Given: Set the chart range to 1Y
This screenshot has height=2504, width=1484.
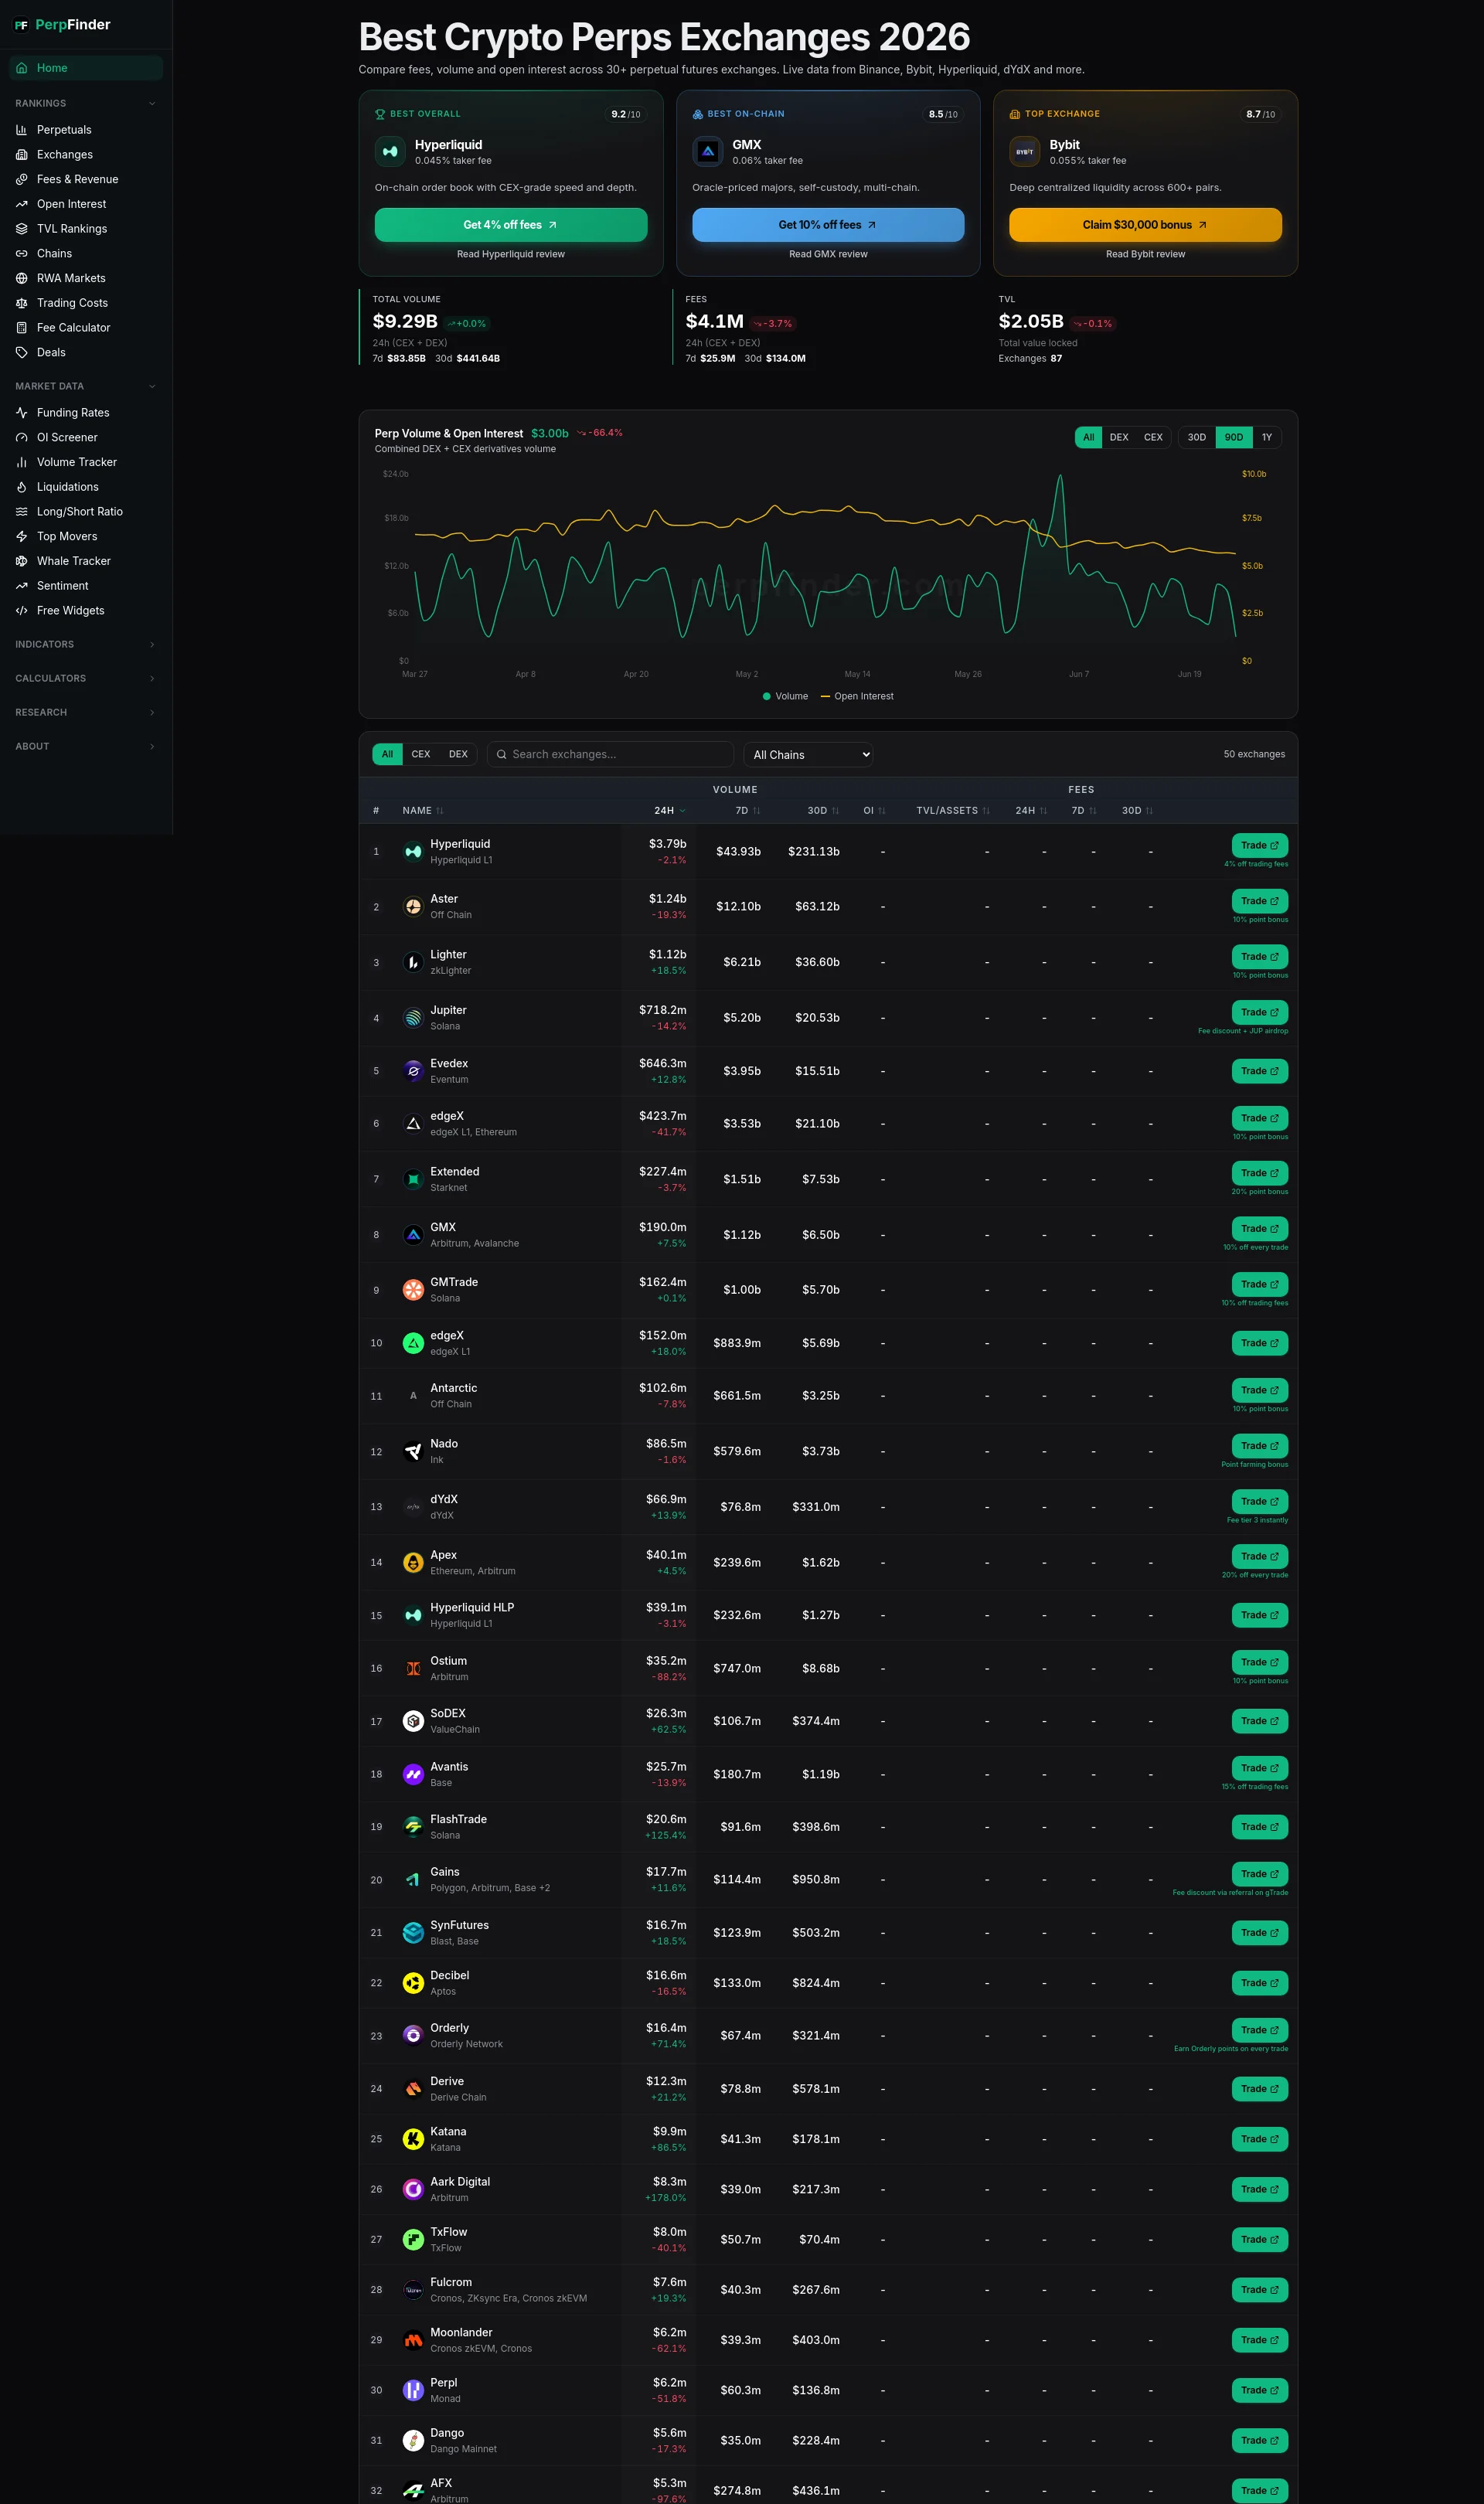Looking at the screenshot, I should pyautogui.click(x=1267, y=437).
